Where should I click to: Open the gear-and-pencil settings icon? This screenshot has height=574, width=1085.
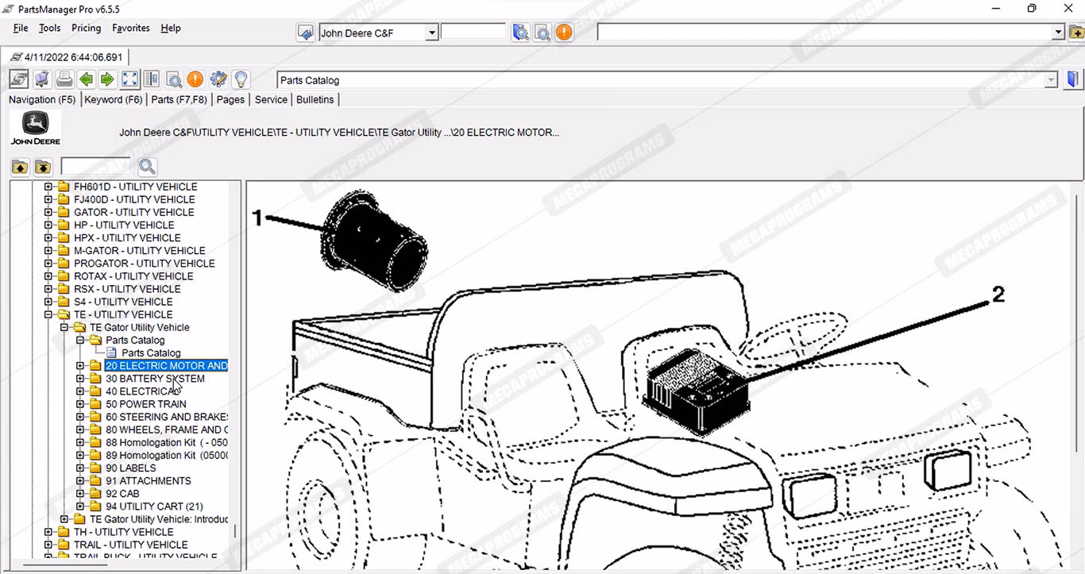click(218, 79)
